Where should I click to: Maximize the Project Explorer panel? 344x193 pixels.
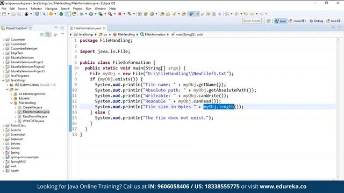(x=62, y=28)
